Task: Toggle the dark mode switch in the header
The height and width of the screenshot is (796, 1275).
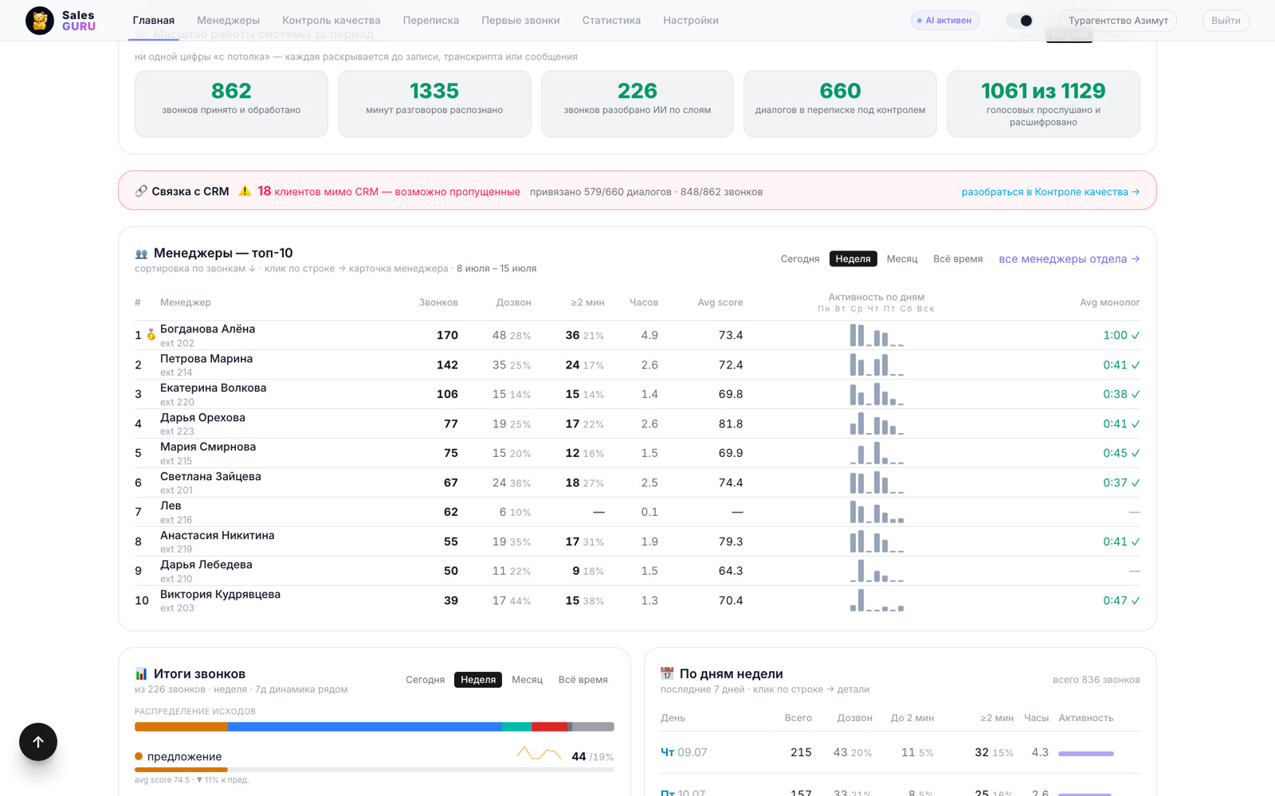Action: coord(1019,21)
